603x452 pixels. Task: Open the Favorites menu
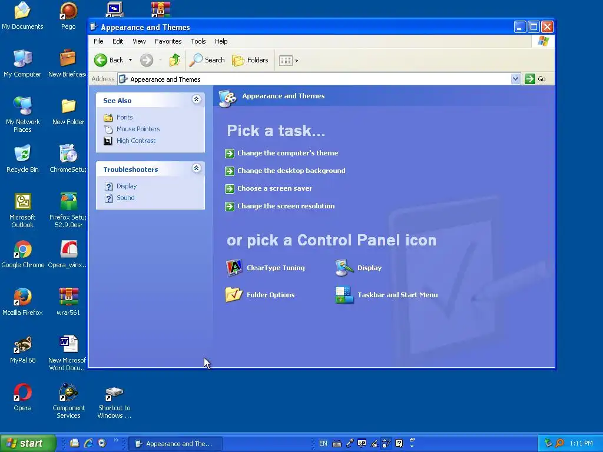(168, 41)
